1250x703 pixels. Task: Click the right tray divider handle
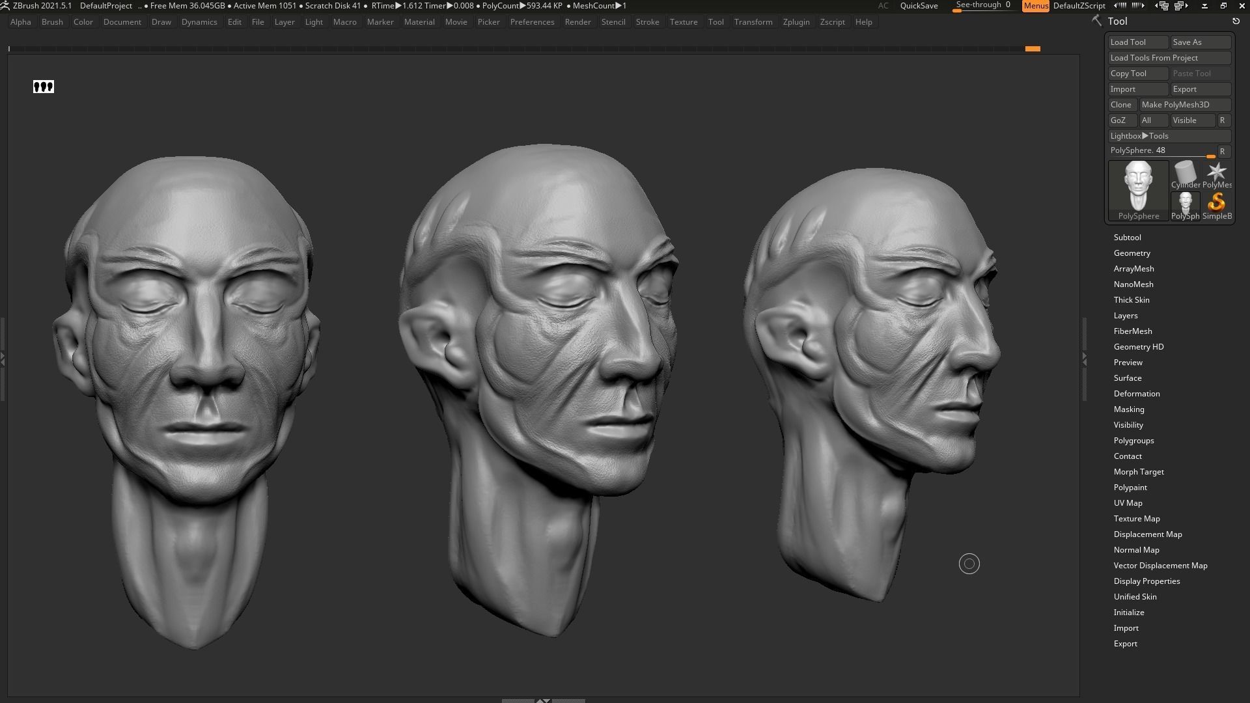click(x=1084, y=359)
